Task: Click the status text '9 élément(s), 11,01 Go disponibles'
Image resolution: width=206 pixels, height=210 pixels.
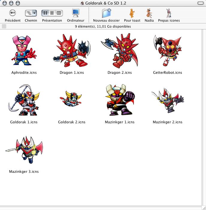Action: tap(103, 26)
